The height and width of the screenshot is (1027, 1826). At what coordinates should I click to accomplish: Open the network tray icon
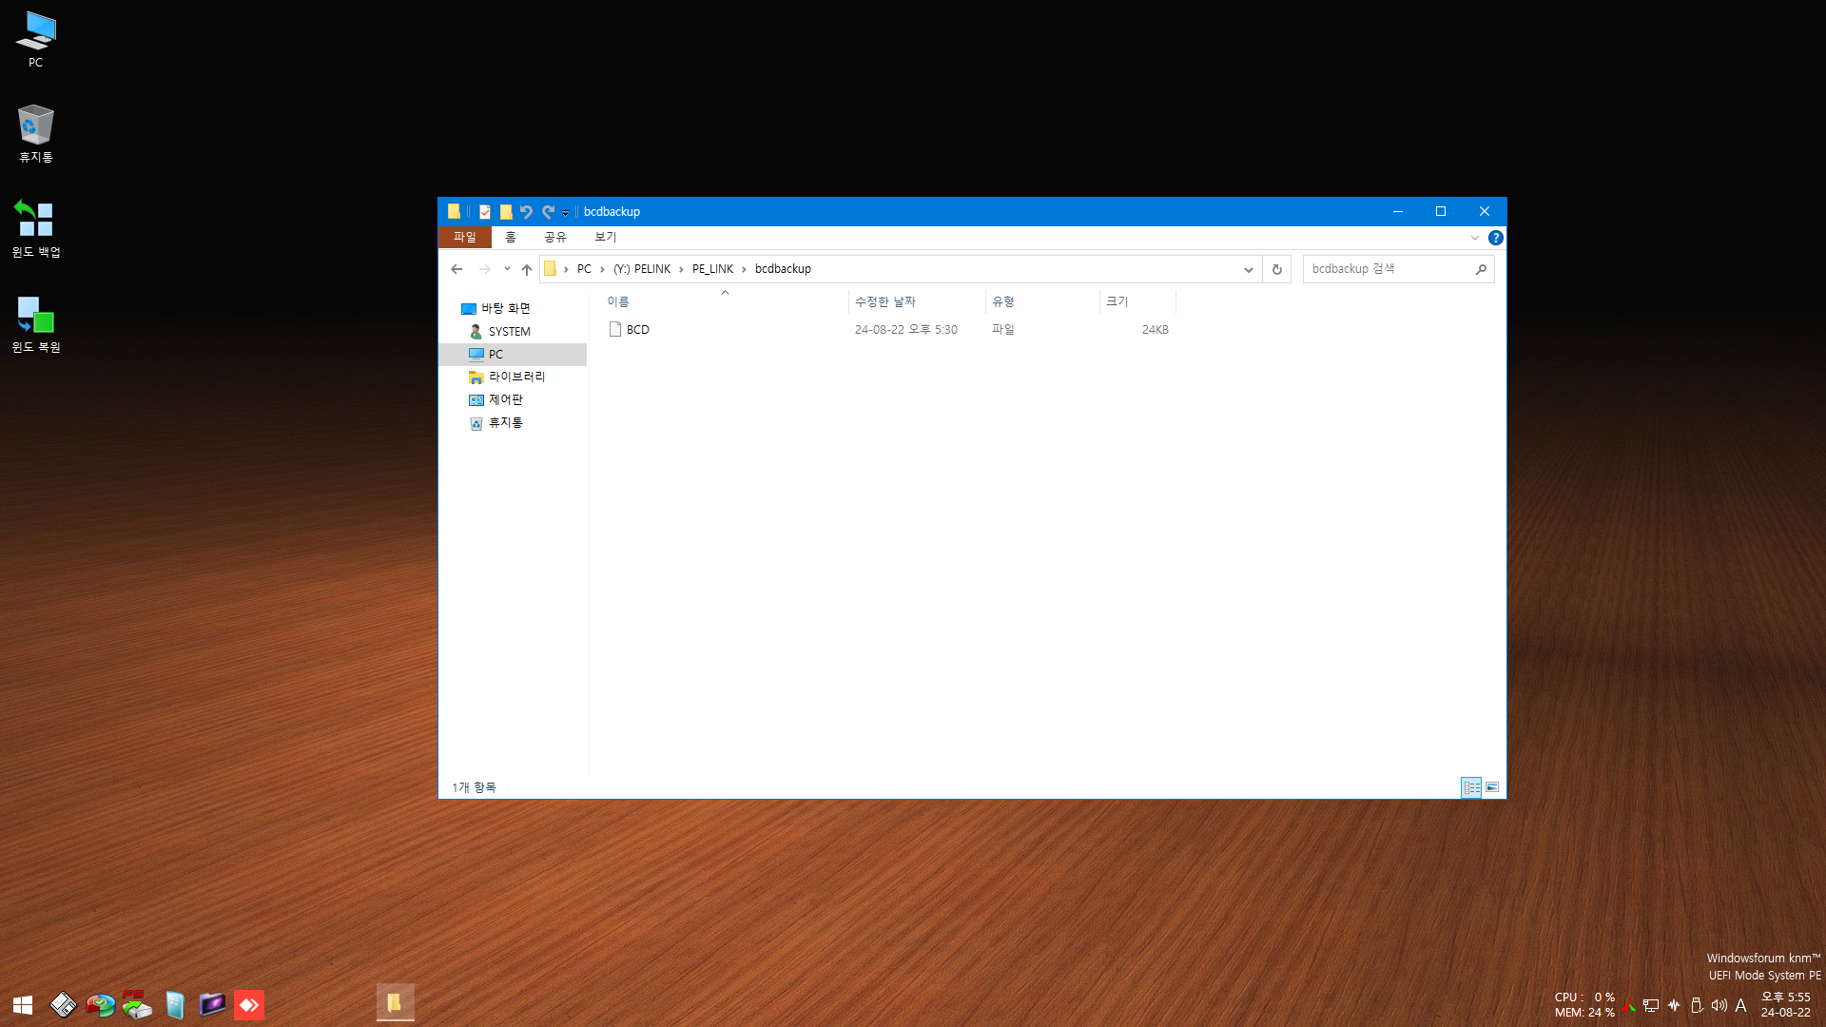click(x=1651, y=1005)
